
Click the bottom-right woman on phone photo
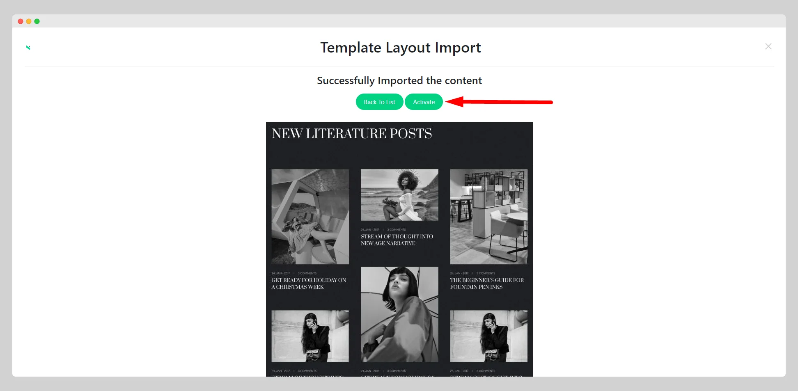tap(488, 336)
